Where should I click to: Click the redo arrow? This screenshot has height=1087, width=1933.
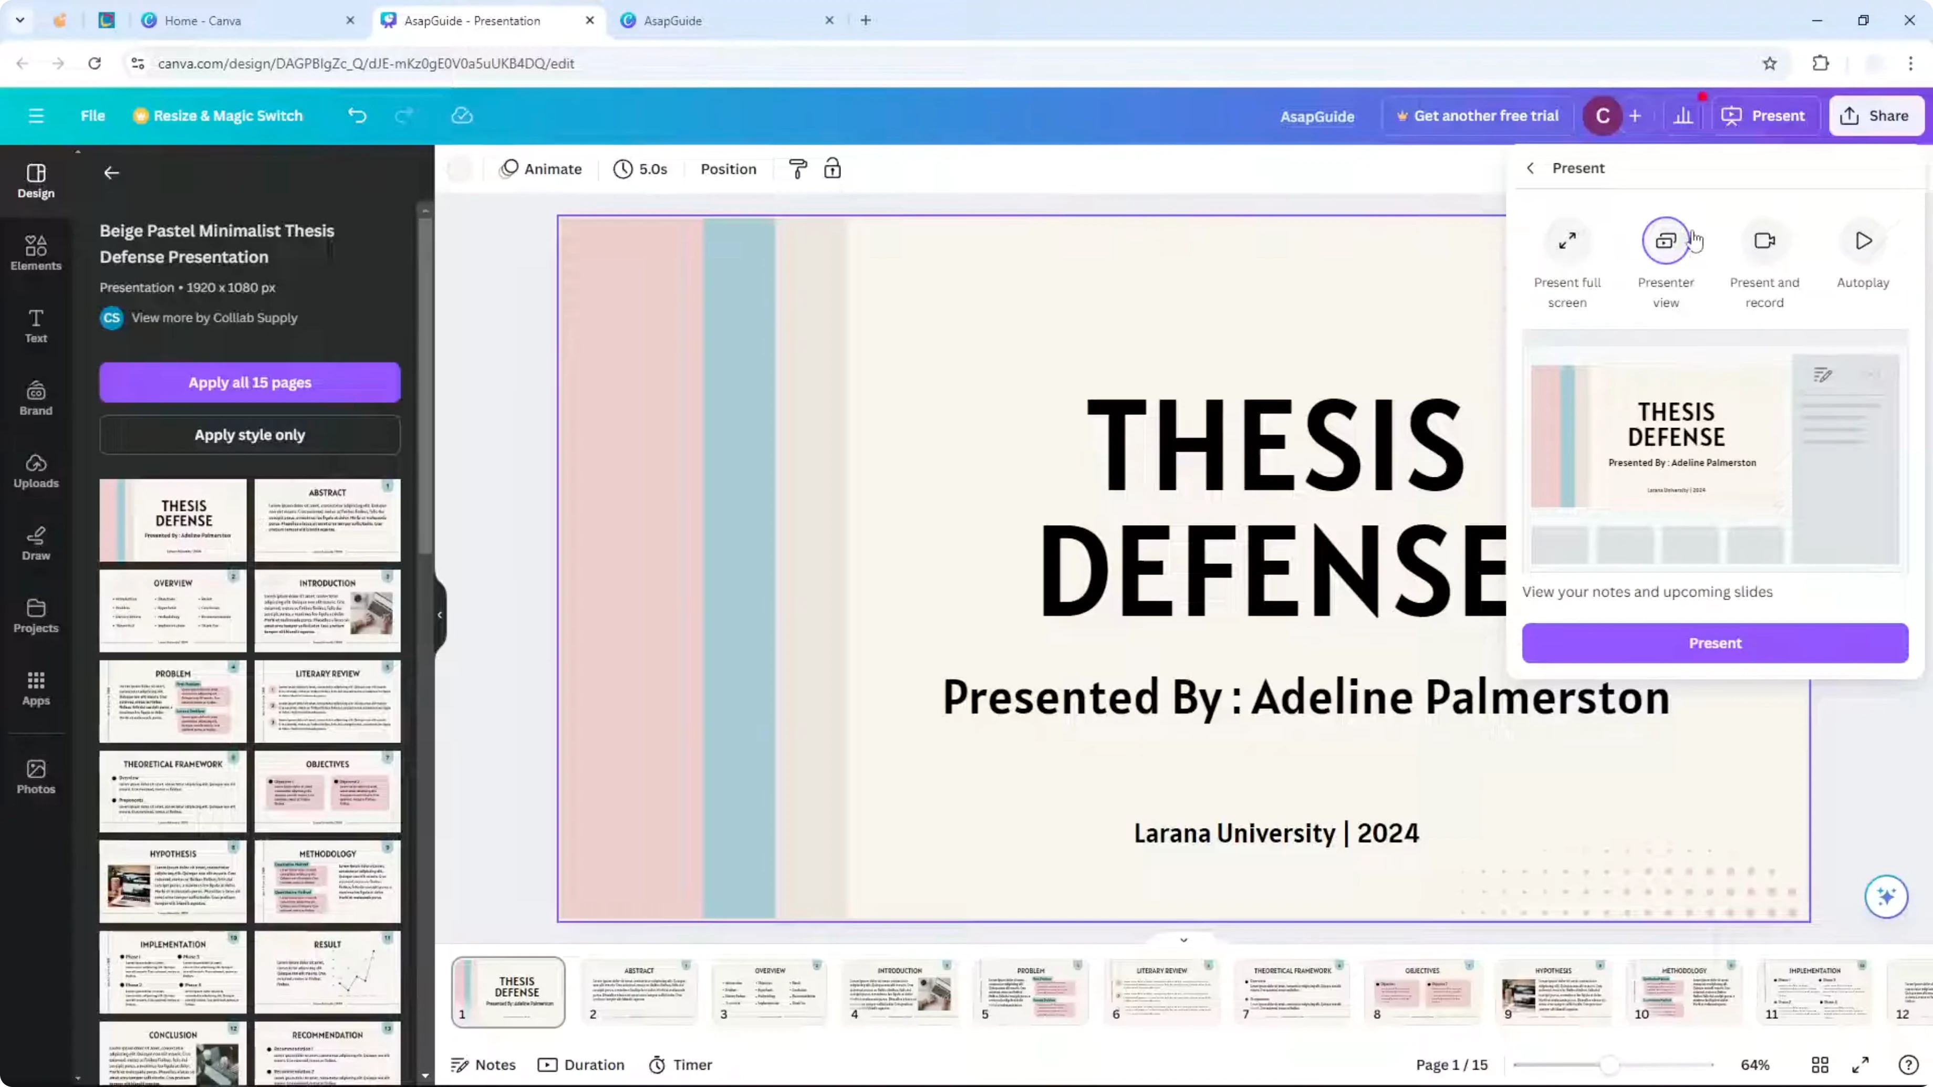click(404, 116)
